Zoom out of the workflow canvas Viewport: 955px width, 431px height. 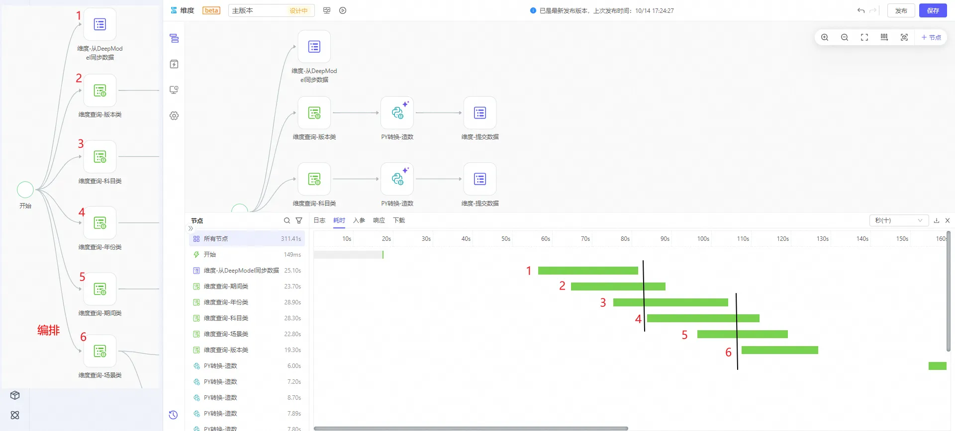point(845,37)
